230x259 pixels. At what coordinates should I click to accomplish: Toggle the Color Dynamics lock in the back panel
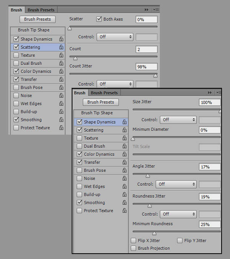61,71
